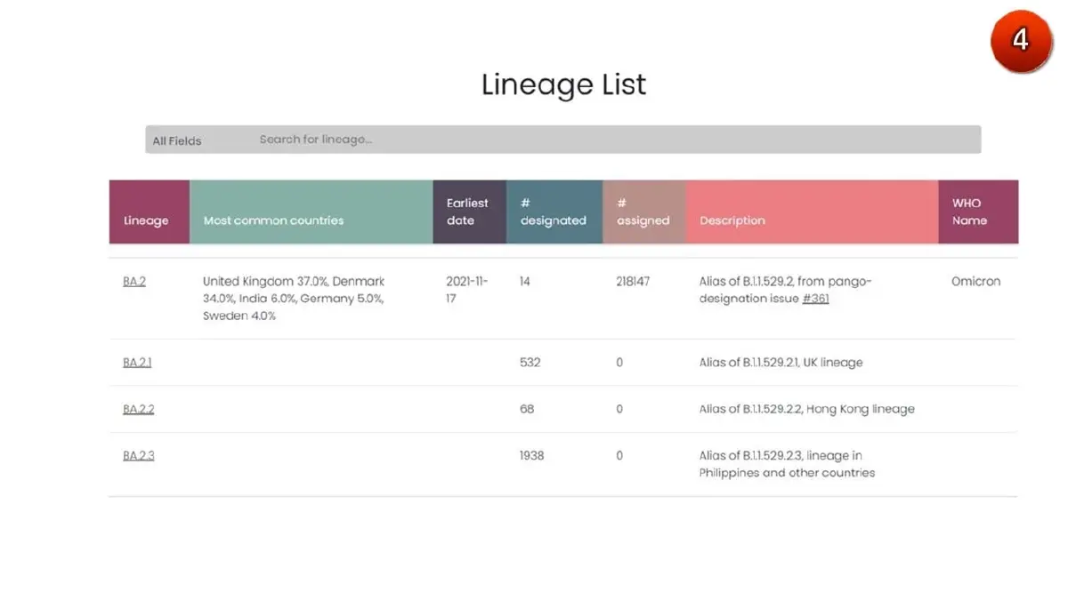Sort by Most common countries column header
The width and height of the screenshot is (1068, 600).
point(311,212)
